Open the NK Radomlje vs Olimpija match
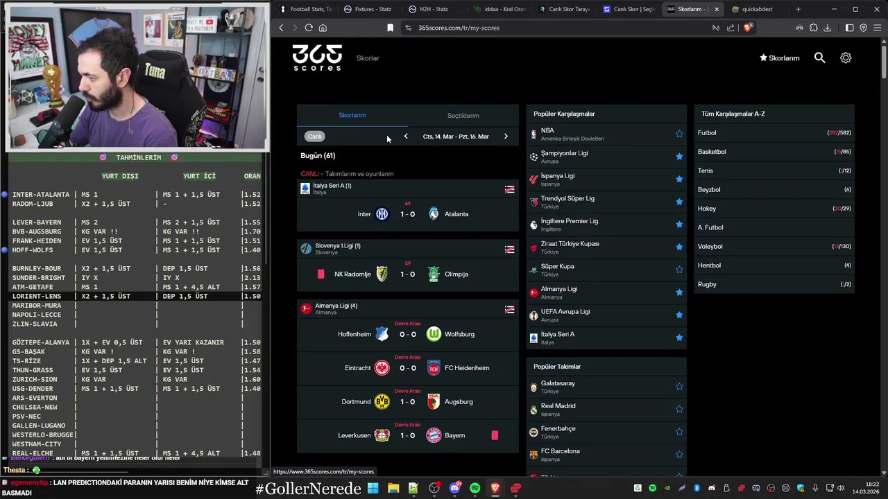The height and width of the screenshot is (499, 888). tap(408, 274)
